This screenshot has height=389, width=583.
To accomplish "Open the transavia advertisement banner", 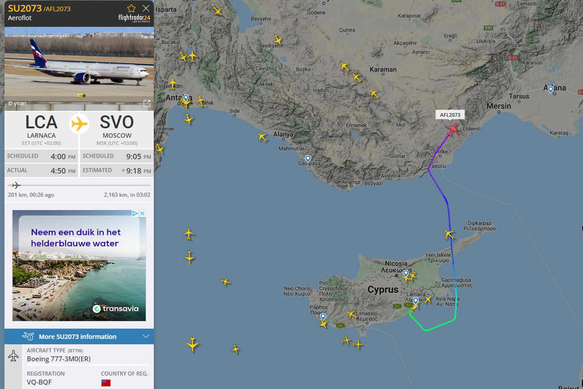I will tap(79, 266).
